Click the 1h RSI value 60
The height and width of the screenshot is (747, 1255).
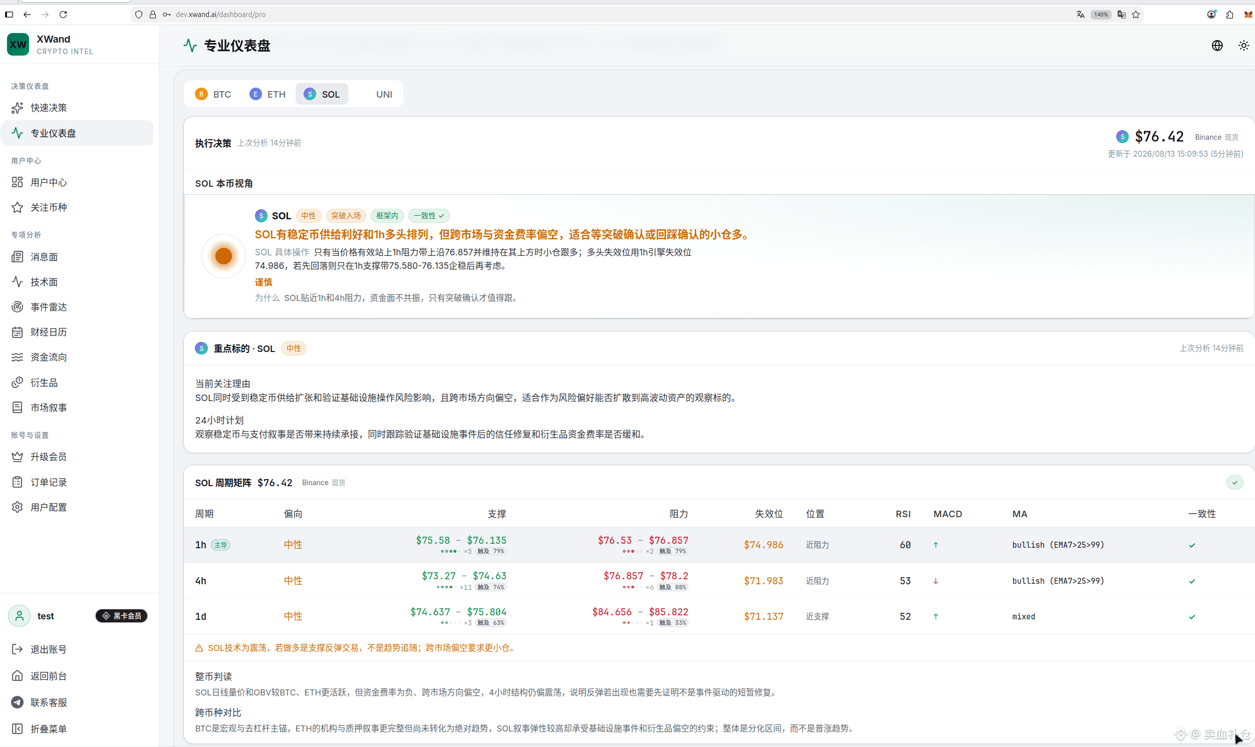point(905,545)
